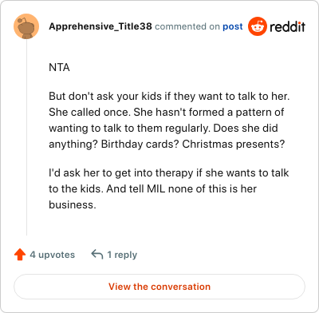Open the Reddit snoo logo

tap(257, 26)
